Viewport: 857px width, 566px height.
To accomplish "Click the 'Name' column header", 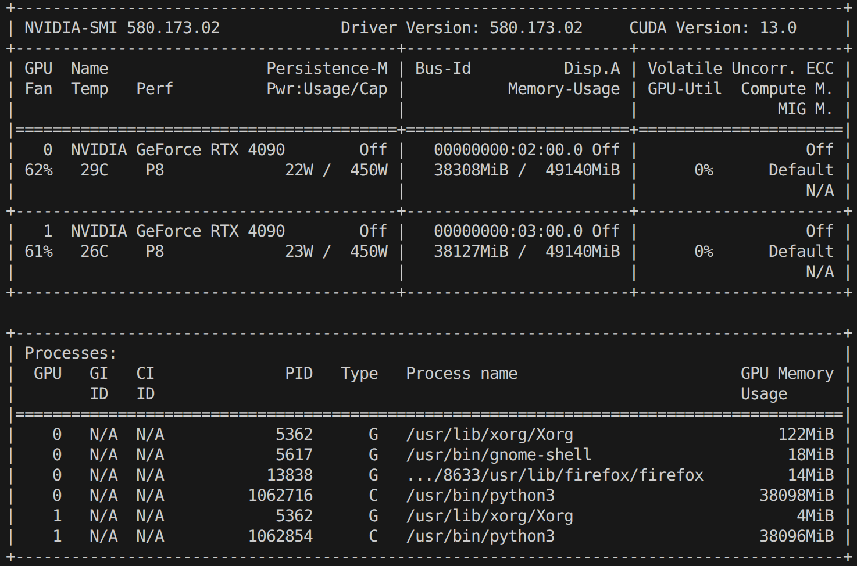I will point(90,69).
